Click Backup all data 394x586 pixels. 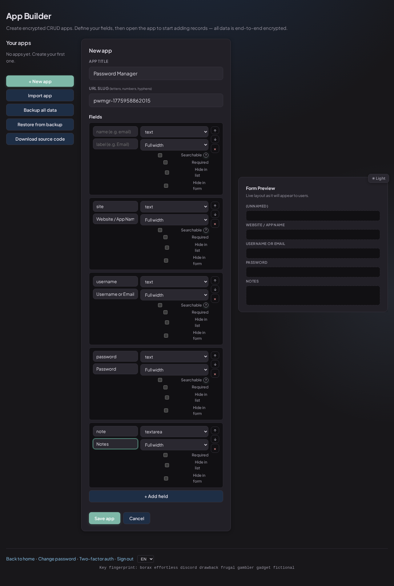[x=40, y=110]
